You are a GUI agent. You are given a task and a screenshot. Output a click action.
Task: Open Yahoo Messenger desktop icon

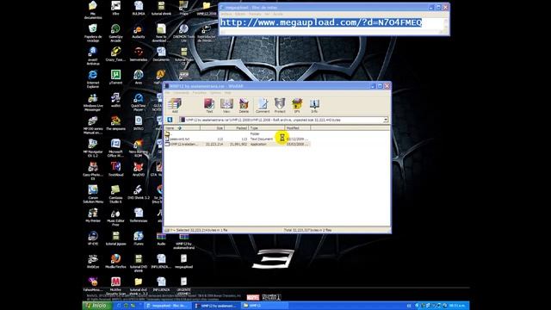93,284
